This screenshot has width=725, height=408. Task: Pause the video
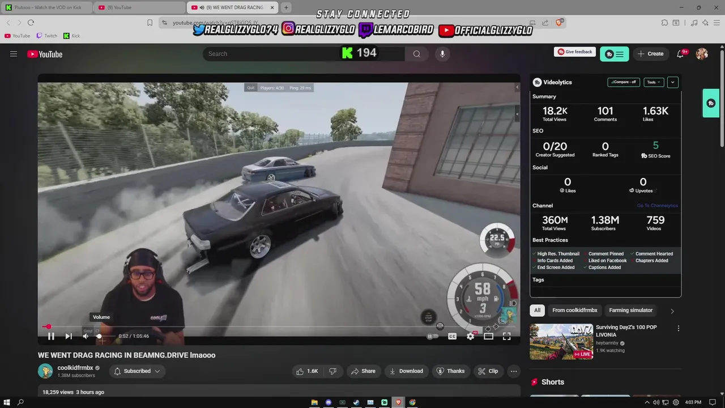click(51, 336)
